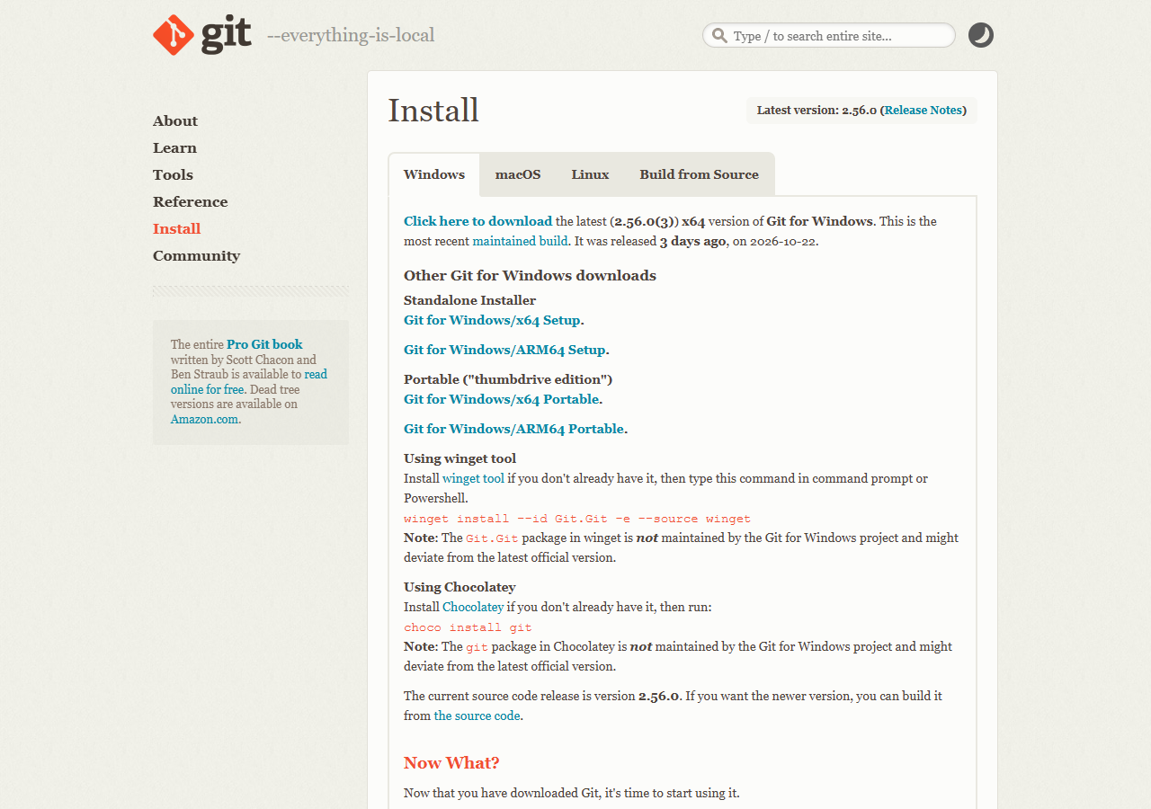Open the Learn section

tap(174, 148)
